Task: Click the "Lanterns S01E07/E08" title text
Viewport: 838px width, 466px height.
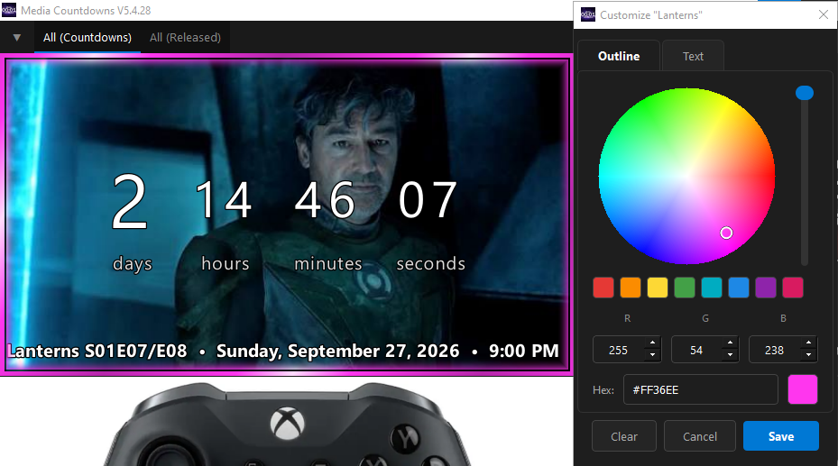Action: click(x=97, y=351)
